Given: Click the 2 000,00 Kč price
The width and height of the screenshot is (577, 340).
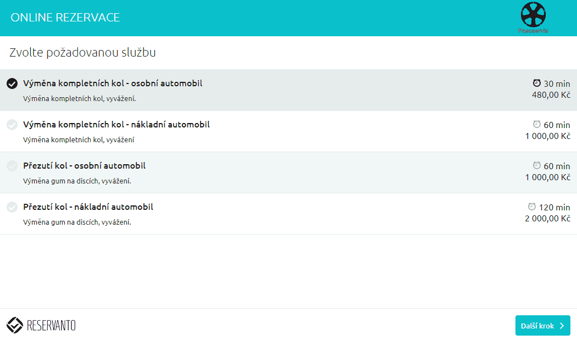Looking at the screenshot, I should (x=547, y=219).
